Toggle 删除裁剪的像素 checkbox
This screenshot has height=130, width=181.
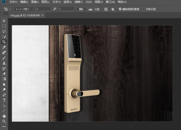click(x=120, y=9)
